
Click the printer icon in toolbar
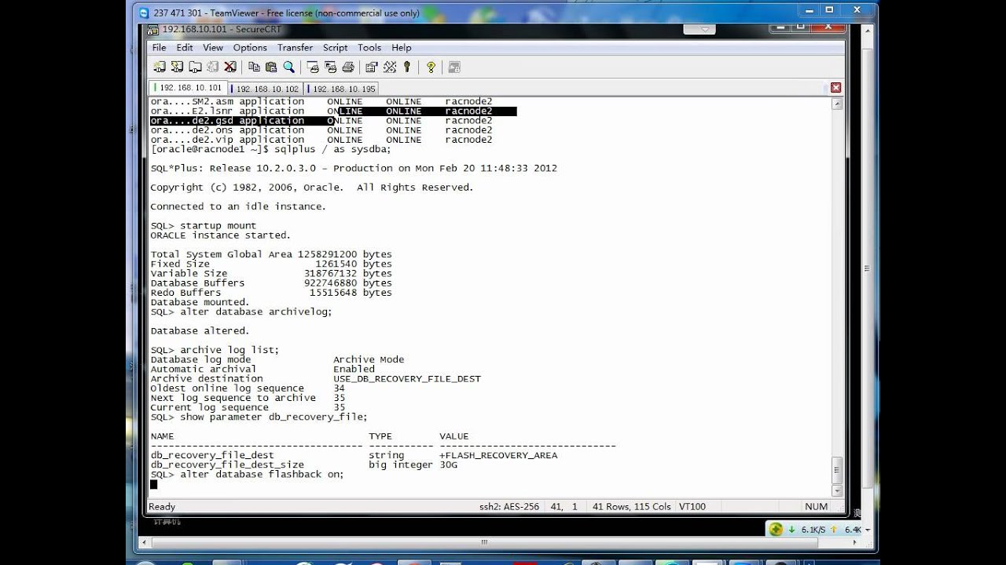pyautogui.click(x=348, y=67)
